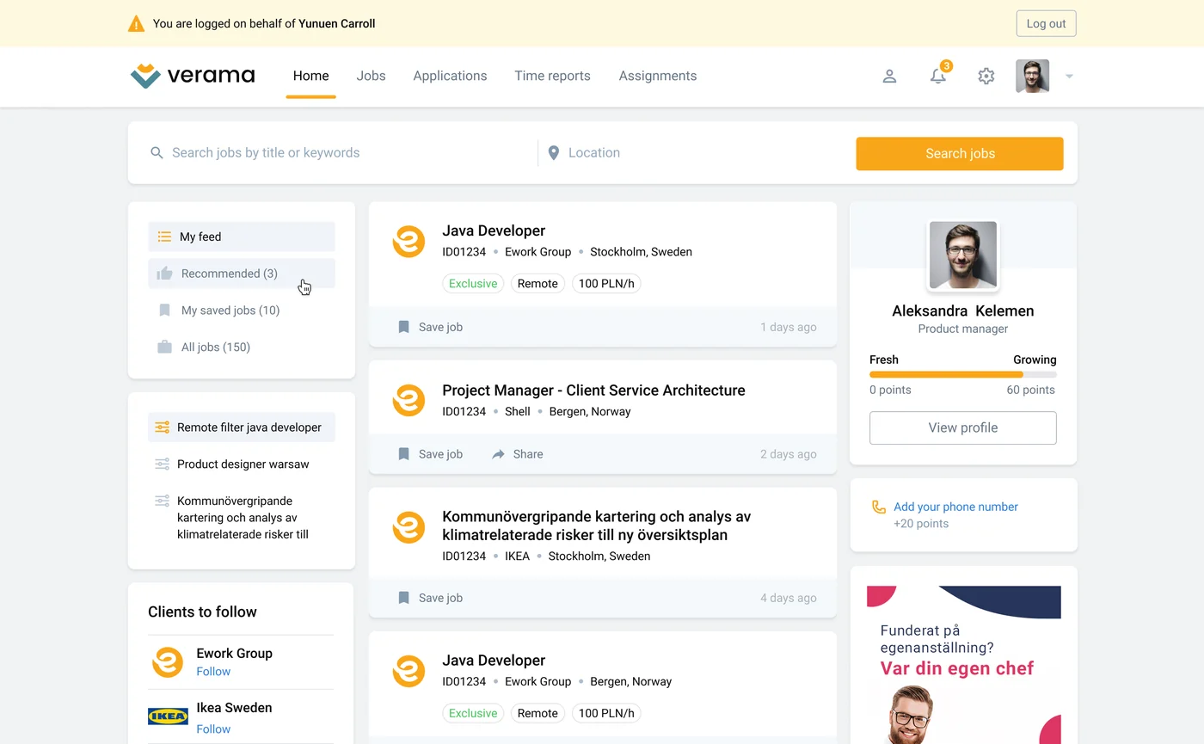Viewport: 1204px width, 744px height.
Task: Go to the Home tab
Action: [310, 76]
